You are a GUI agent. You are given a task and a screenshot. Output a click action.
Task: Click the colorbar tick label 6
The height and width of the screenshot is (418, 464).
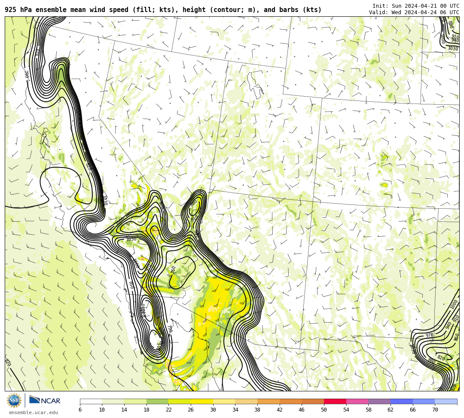(80, 410)
